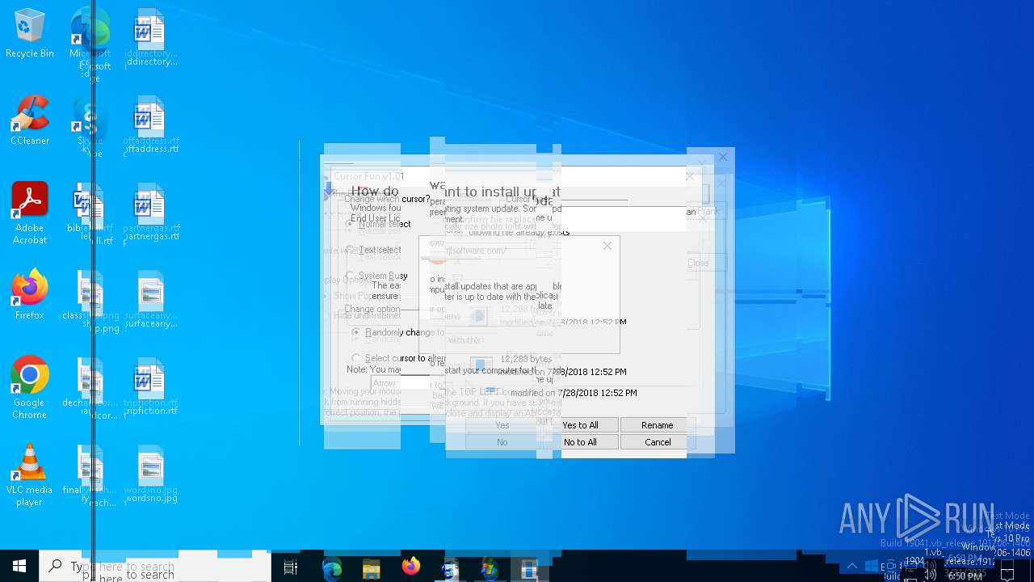Select the offaddress.rtf desktop file
The height and width of the screenshot is (582, 1034).
pos(149,126)
